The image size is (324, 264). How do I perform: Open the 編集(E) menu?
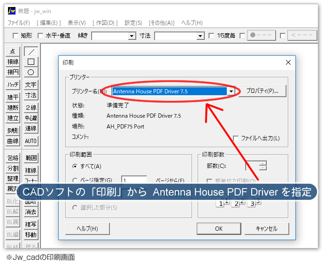(49, 23)
